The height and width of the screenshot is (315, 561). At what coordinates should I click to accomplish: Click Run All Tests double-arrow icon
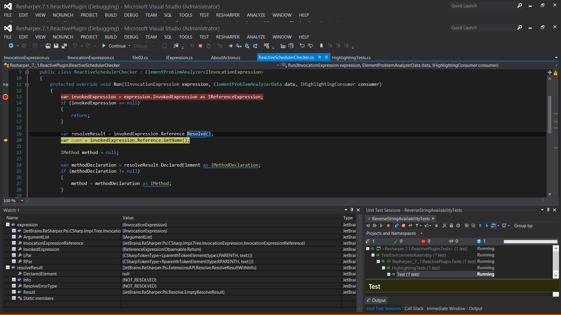click(x=375, y=225)
